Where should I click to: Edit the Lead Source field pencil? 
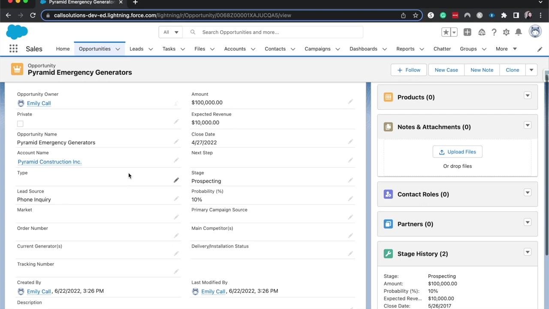pos(176,199)
